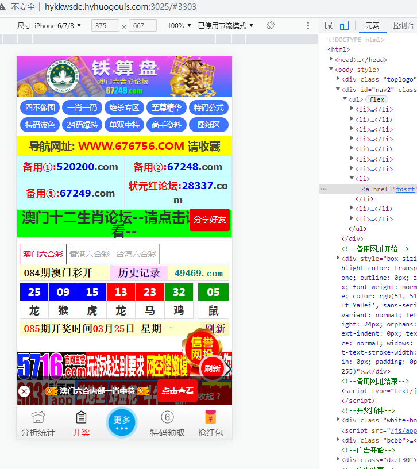
Task: Select the inspect element picker icon
Action: point(329,26)
